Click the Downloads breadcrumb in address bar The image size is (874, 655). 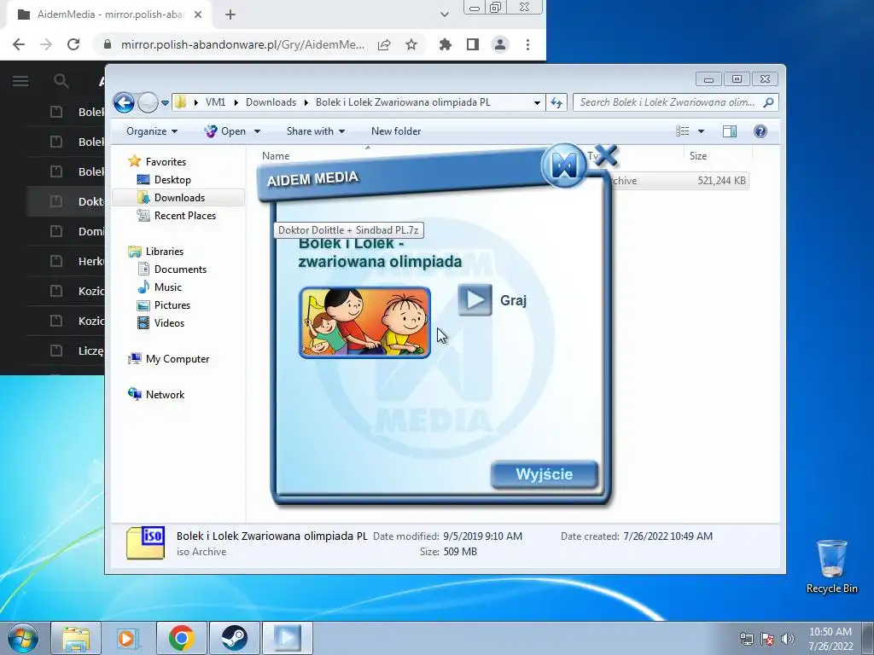(271, 102)
